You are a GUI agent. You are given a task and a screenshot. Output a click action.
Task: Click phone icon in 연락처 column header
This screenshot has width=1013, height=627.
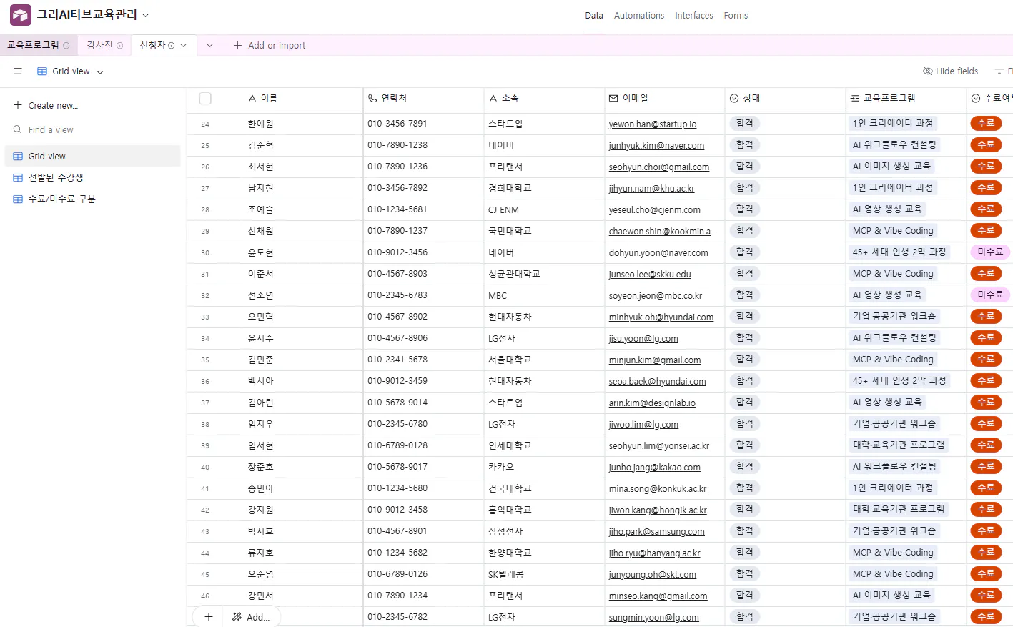pyautogui.click(x=372, y=99)
